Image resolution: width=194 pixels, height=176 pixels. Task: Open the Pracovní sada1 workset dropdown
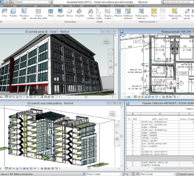point(104,174)
